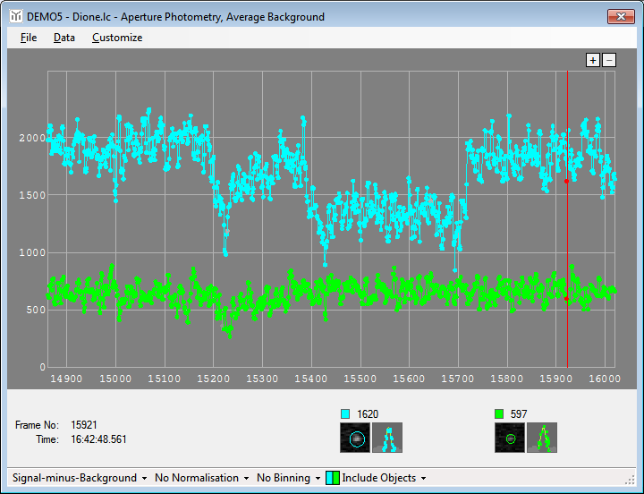Click the cyan PSF profile thumbnail

387,438
